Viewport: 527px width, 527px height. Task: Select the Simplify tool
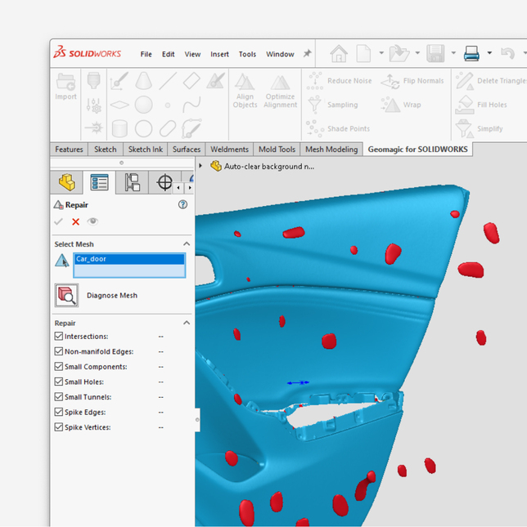pyautogui.click(x=480, y=128)
